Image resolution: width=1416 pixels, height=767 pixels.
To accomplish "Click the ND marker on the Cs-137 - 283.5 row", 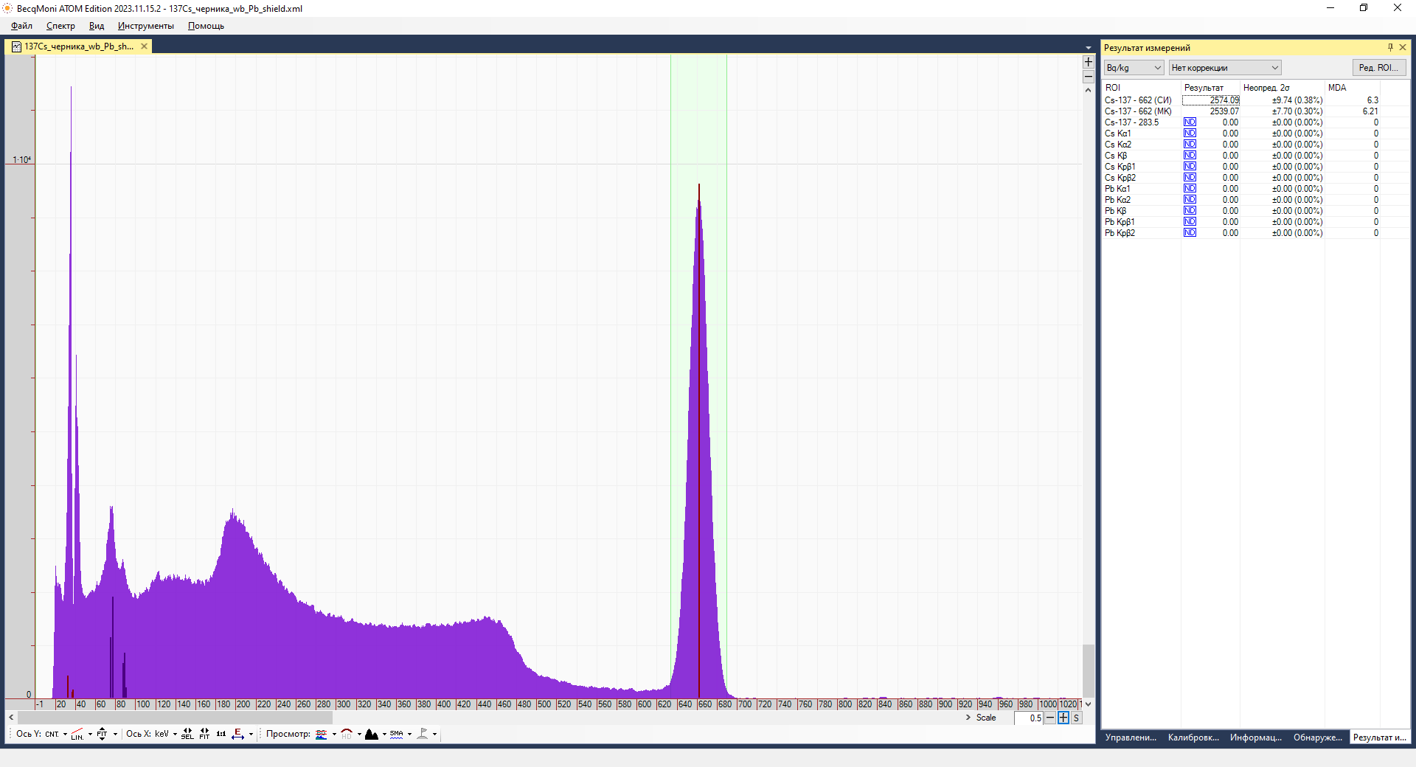I will (x=1190, y=122).
